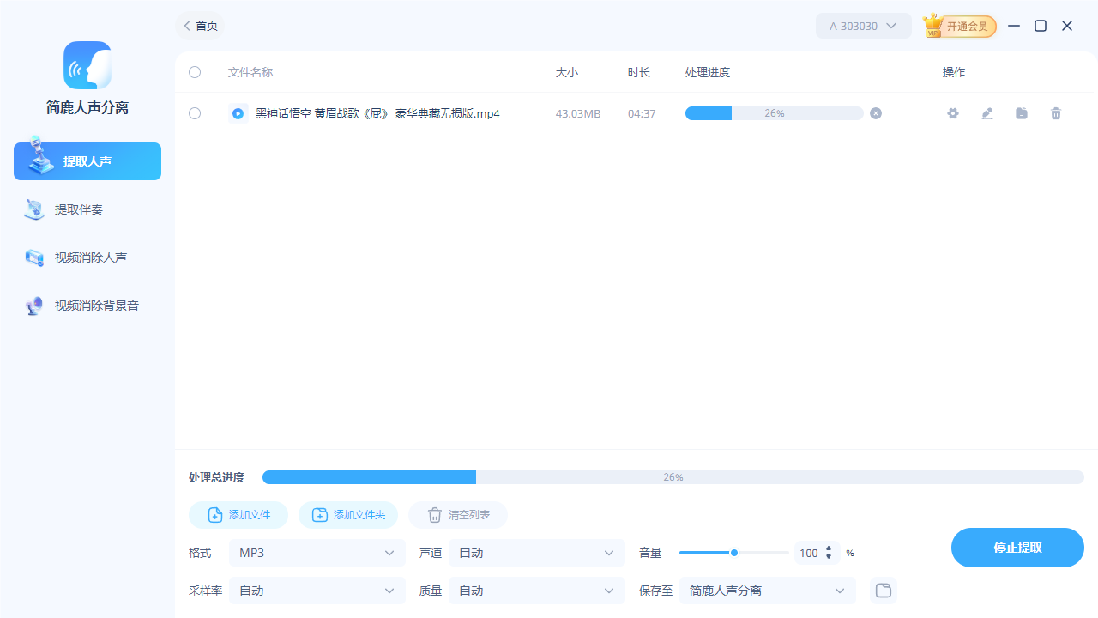1098x618 pixels.
Task: Switch to 视频消除人声 mode
Action: point(87,257)
